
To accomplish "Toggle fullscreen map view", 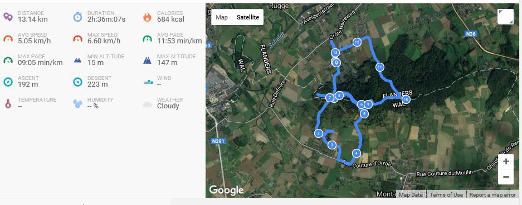I will tap(505, 17).
